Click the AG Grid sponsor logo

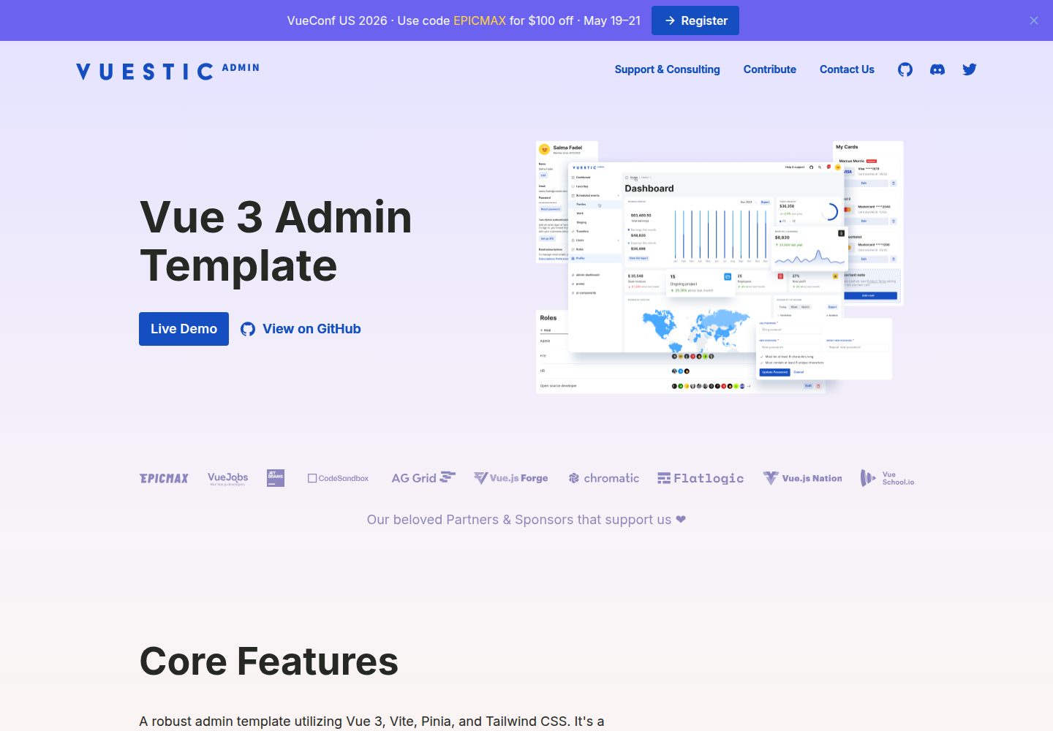(423, 478)
